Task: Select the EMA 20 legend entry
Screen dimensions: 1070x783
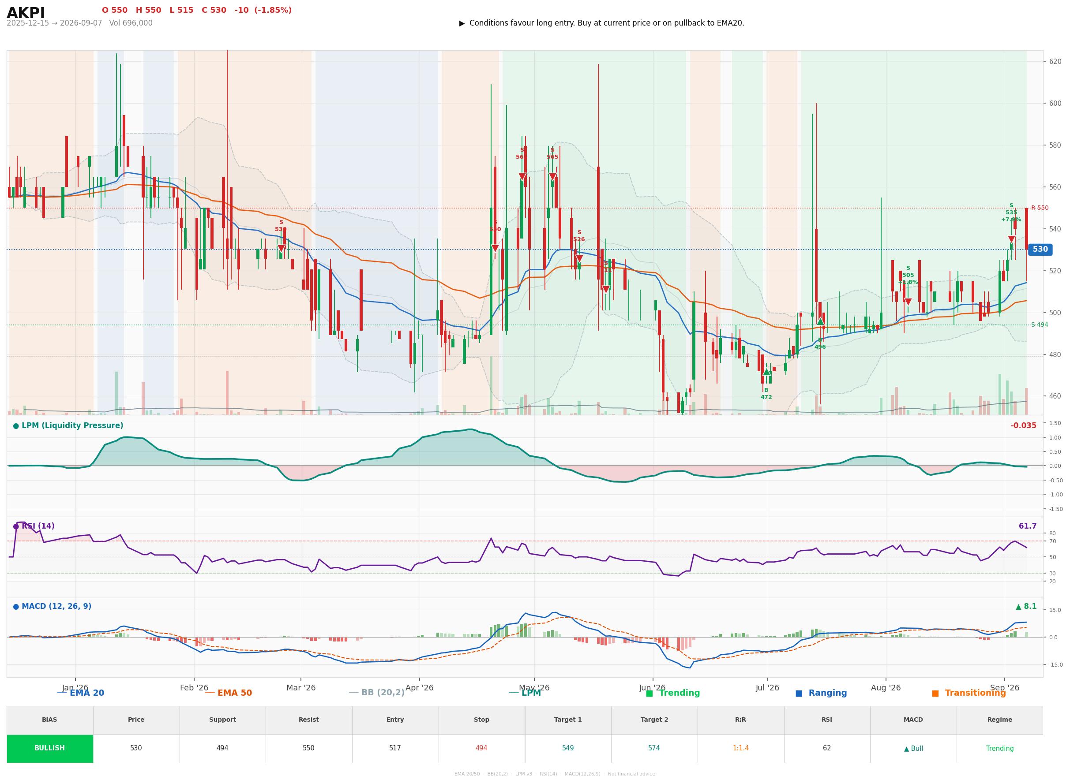Action: click(x=81, y=693)
